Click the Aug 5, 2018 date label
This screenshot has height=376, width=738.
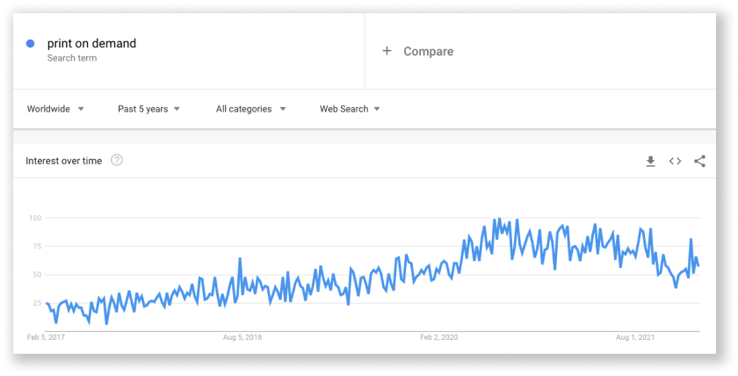[242, 337]
